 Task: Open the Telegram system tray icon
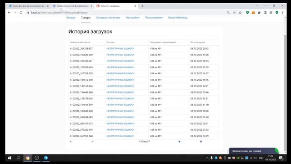[x=216, y=158]
